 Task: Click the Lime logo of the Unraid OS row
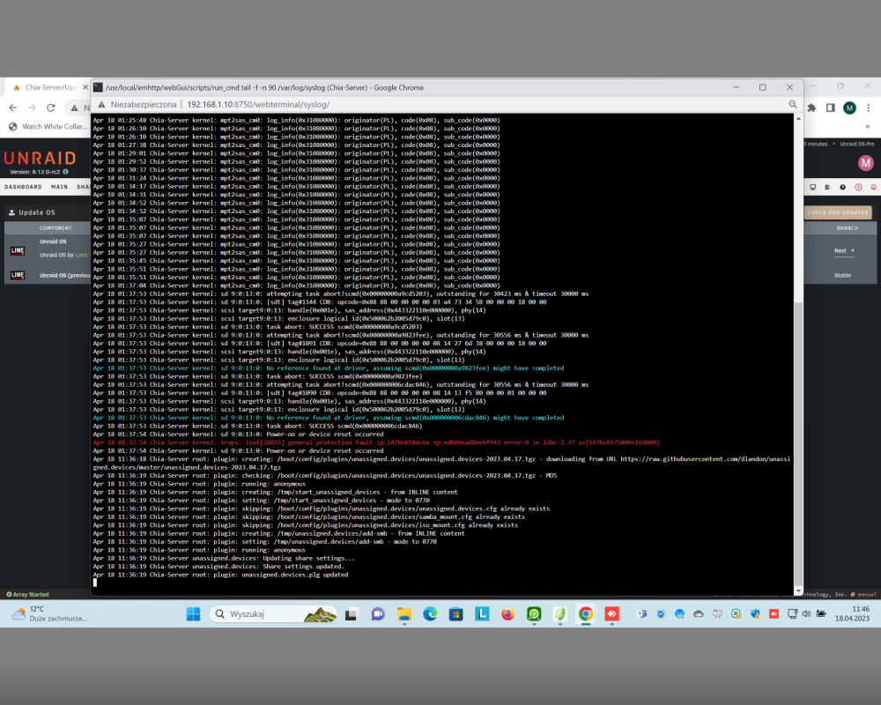18,250
